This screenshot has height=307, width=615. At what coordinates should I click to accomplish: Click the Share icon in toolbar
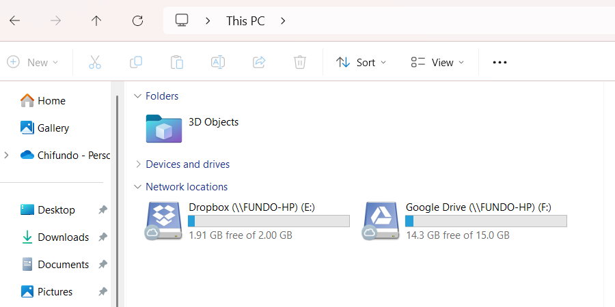(259, 62)
